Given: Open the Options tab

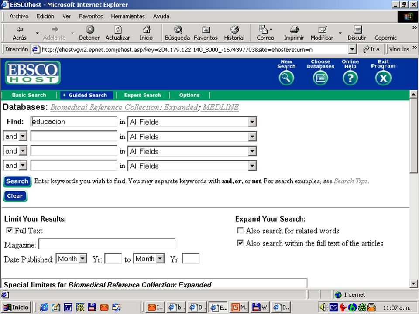Looking at the screenshot, I should coord(189,95).
